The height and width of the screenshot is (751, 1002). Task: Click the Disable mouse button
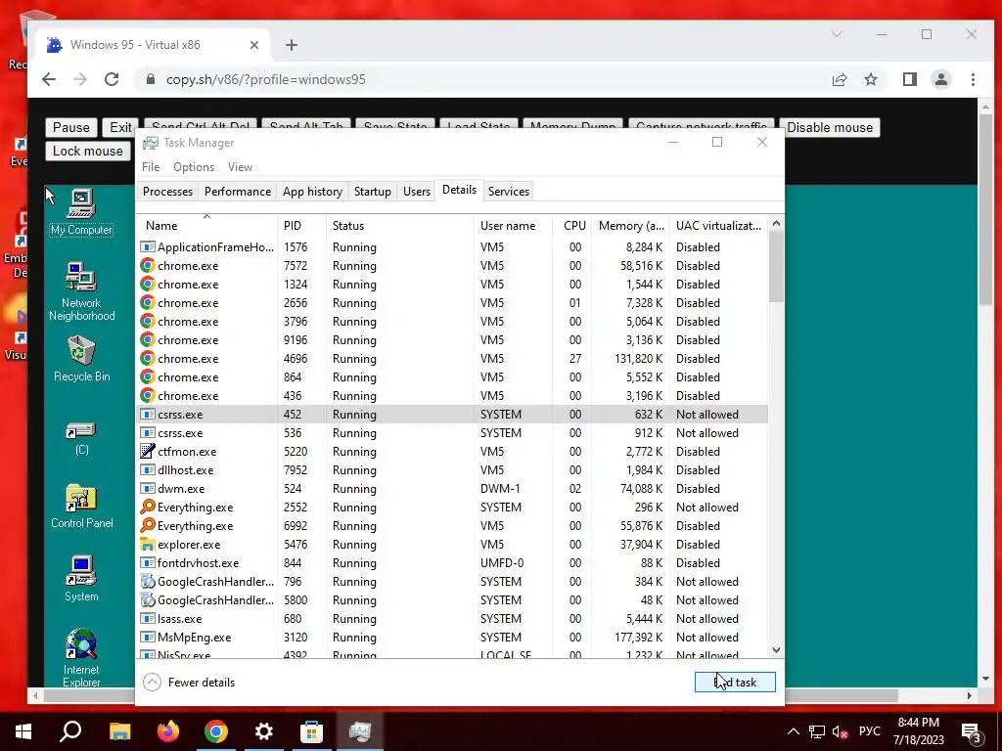[830, 128]
